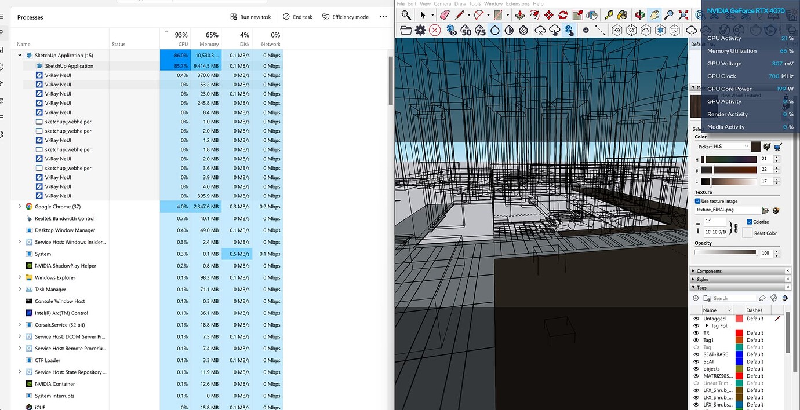Toggle the Colorize checkbox

(x=750, y=221)
